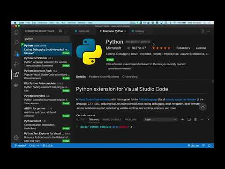
Task: Select the Python by Microsoft list entry
Action: (x=46, y=49)
